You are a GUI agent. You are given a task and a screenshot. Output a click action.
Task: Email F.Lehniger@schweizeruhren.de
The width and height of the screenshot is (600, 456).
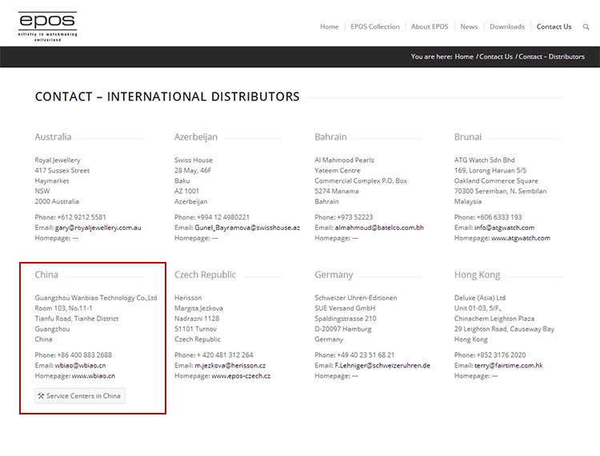coord(382,365)
